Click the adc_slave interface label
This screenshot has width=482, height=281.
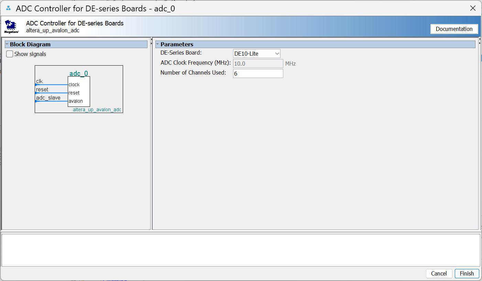pos(48,98)
